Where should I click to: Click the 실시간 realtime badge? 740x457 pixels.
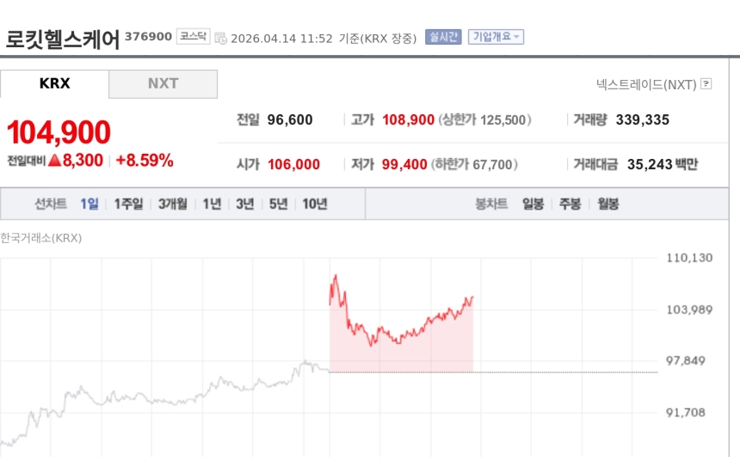443,37
